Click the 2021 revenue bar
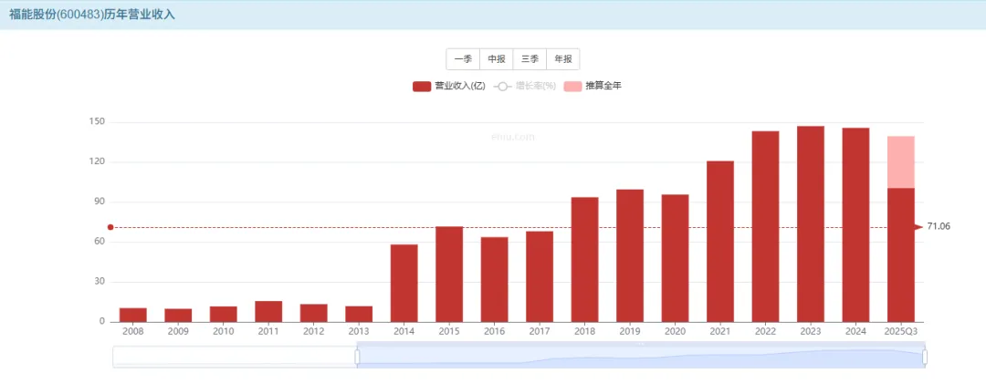 [720, 242]
